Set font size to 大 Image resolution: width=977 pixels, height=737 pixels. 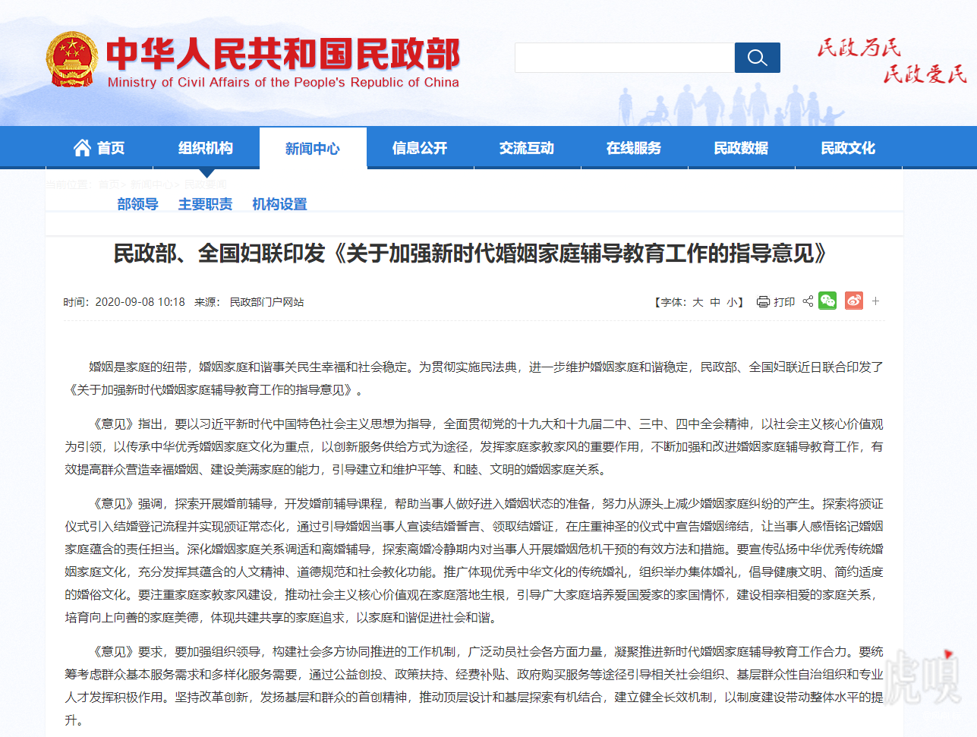tap(698, 302)
